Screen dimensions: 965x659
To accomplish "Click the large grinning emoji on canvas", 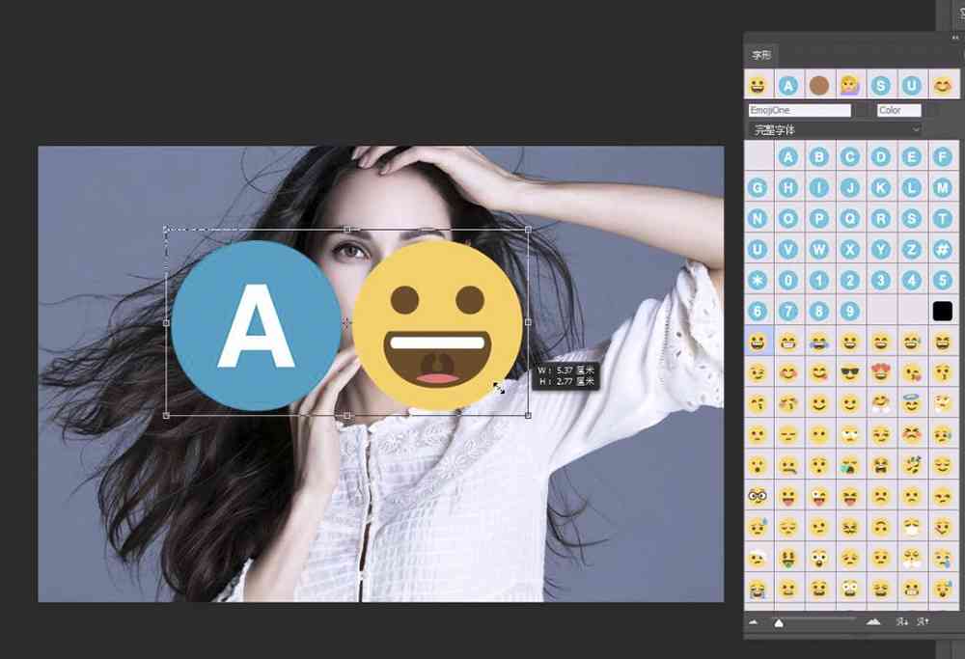I will [x=437, y=325].
